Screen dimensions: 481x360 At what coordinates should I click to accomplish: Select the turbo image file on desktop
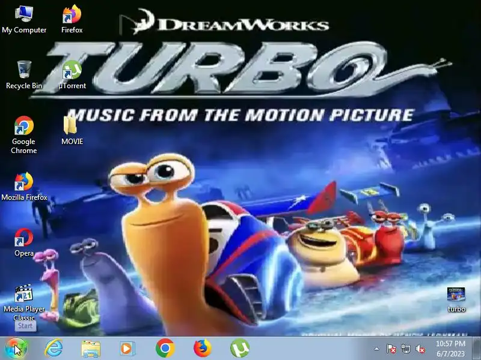tap(456, 299)
